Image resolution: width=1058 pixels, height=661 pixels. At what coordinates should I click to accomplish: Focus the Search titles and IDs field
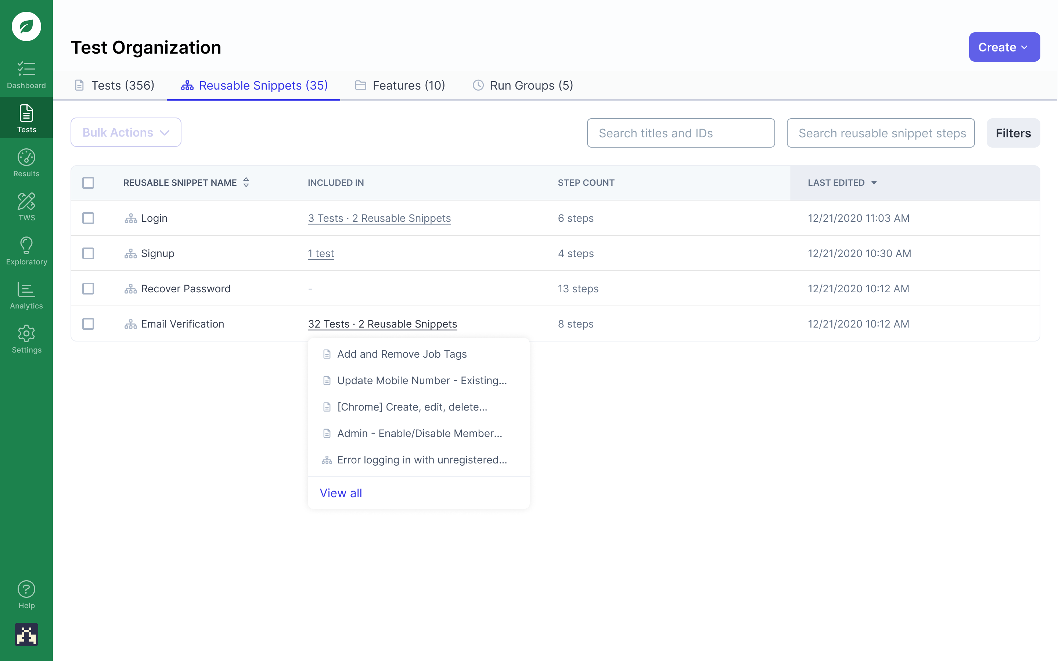click(680, 133)
